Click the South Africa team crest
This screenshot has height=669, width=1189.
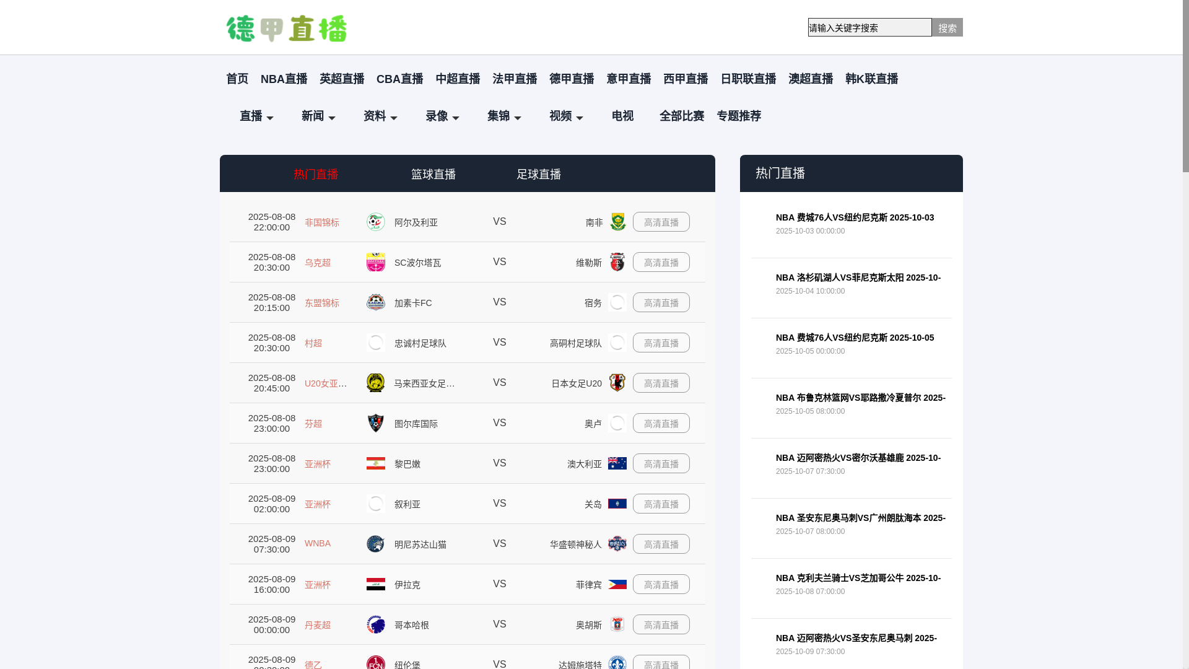[617, 222]
